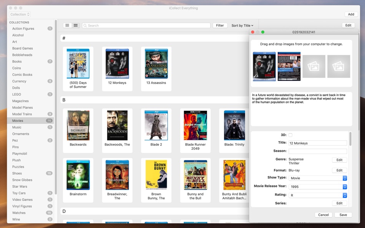Select Action Figures collection

30,29
